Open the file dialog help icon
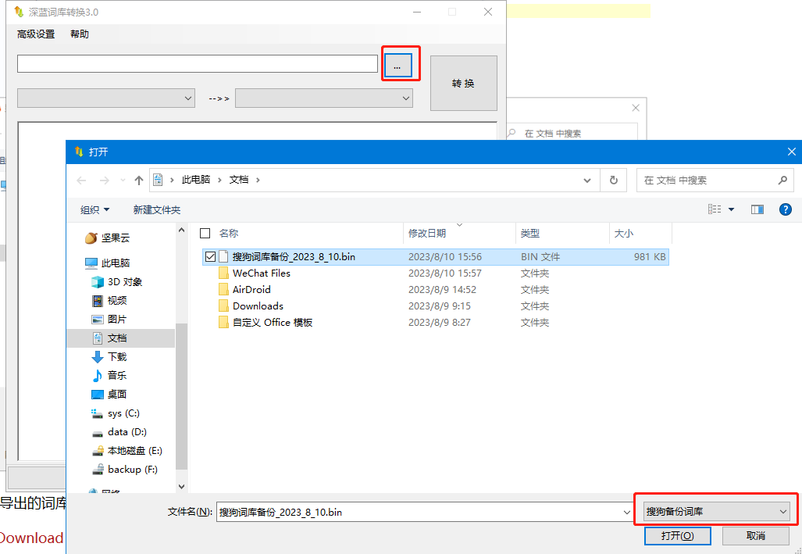Image resolution: width=802 pixels, height=554 pixels. click(x=786, y=209)
